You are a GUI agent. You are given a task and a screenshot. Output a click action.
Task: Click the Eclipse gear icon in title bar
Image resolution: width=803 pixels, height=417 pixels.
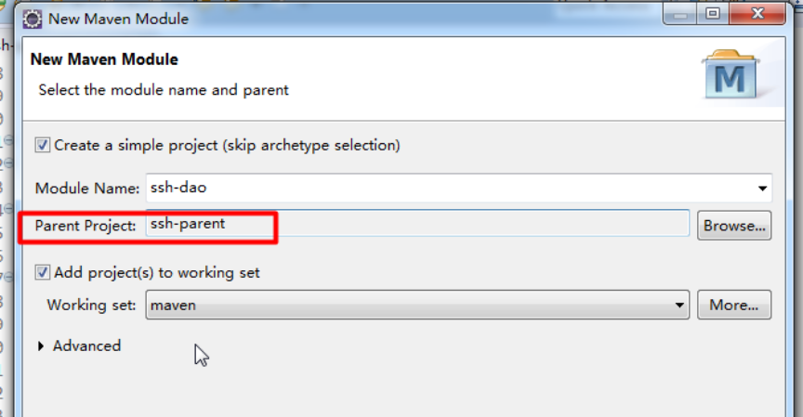[33, 19]
